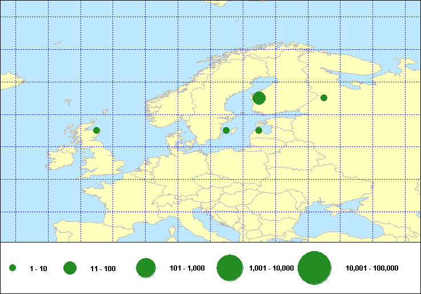Screen dimensions: 421x294
Task: Select the green marker in the Baltic Sea near Sweden
Action: coord(226,130)
